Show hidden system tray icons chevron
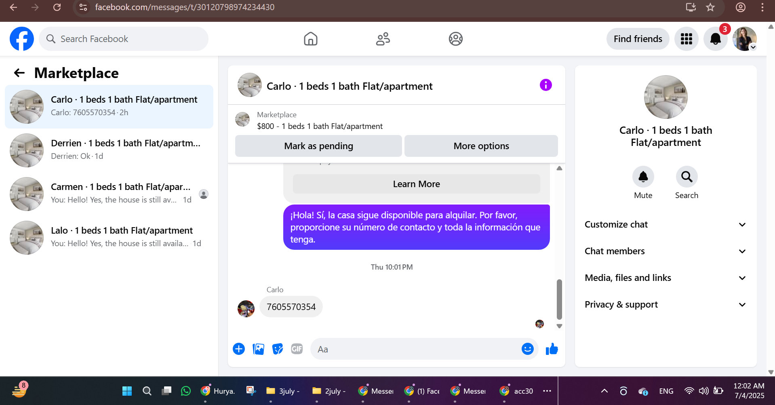Viewport: 775px width, 405px height. pyautogui.click(x=604, y=391)
